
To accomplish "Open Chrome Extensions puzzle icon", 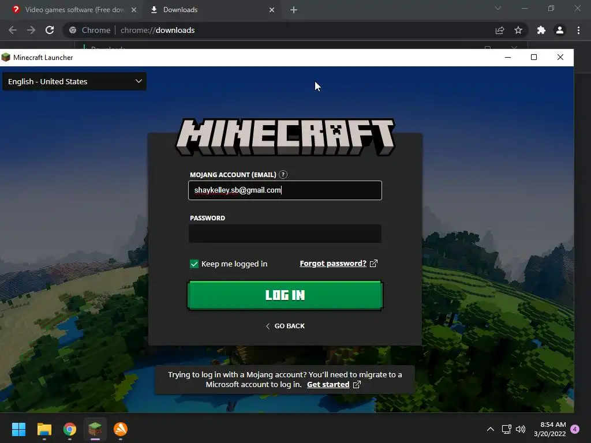I will click(541, 30).
